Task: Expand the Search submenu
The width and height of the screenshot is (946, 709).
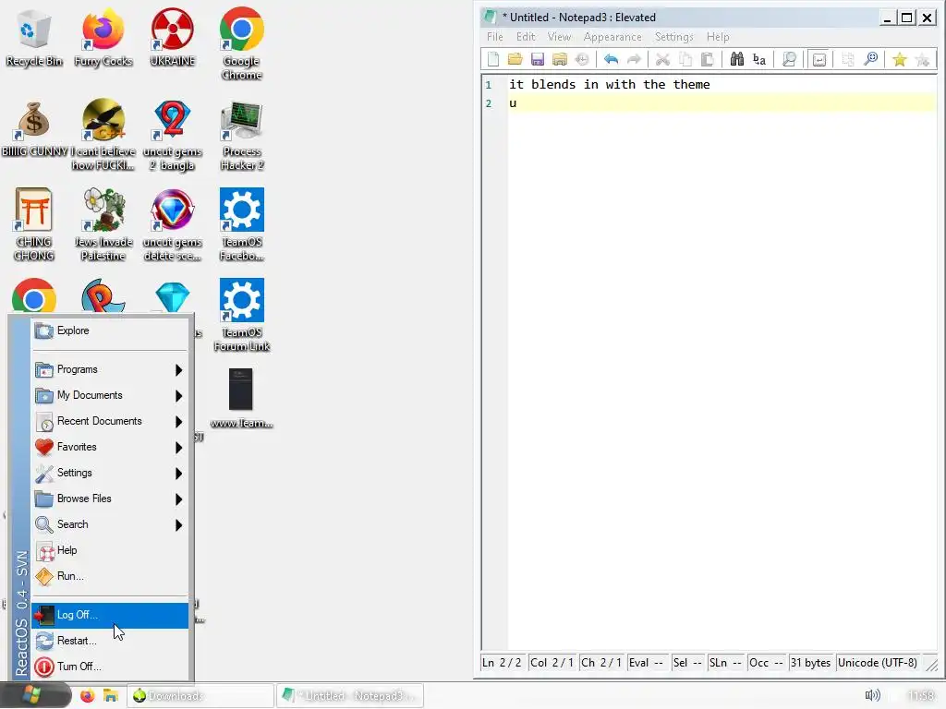Action: pyautogui.click(x=110, y=525)
